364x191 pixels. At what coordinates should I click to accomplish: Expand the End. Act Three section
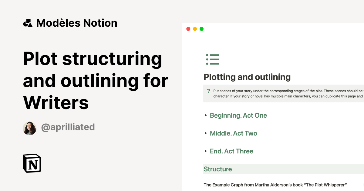(x=231, y=151)
